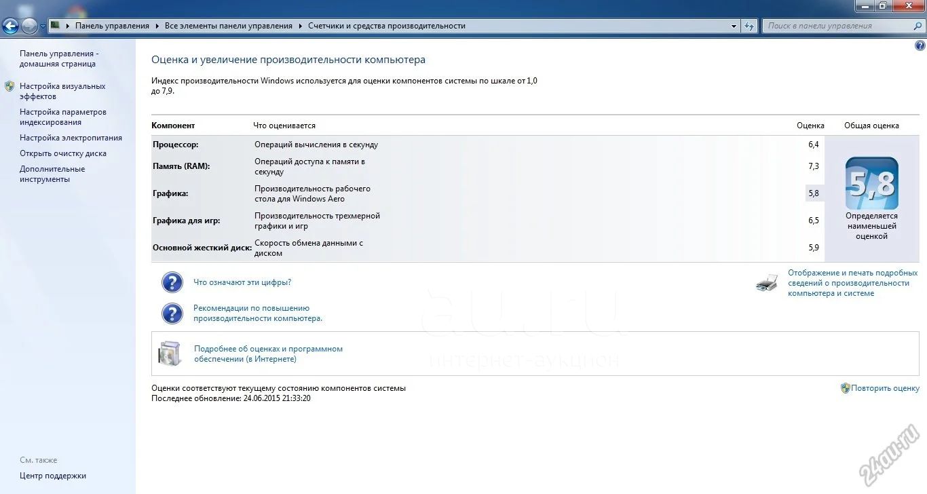Open 'Настройка визуальных эффектов' link
927x494 pixels.
(62, 92)
